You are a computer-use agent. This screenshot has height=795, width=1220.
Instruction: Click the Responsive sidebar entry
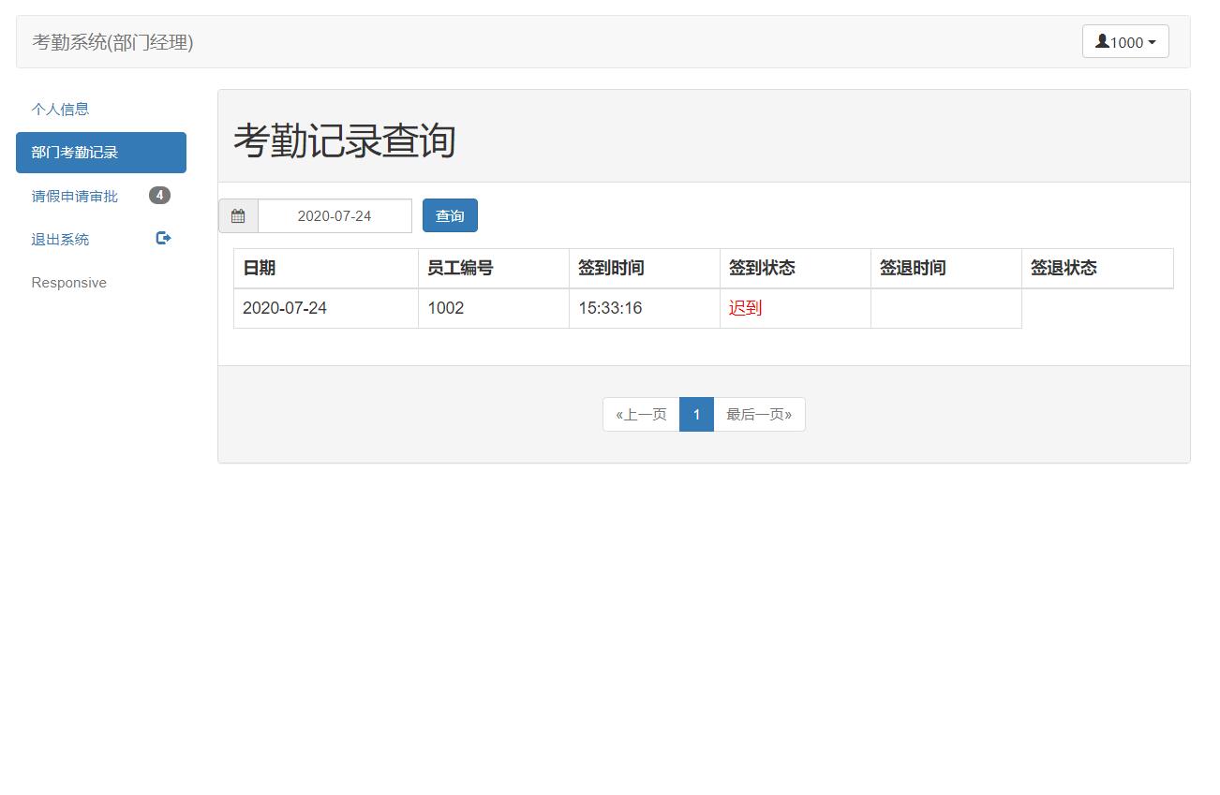(x=68, y=282)
